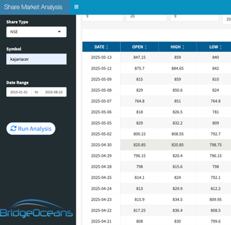Select the 2025-04-22 date cell
This screenshot has height=225, width=231.
pos(101,210)
